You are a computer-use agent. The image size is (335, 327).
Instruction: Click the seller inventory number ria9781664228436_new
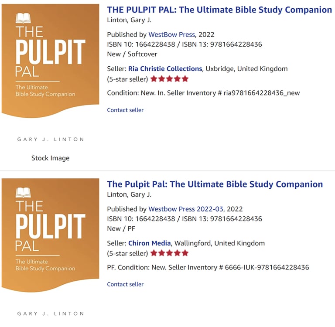click(263, 93)
